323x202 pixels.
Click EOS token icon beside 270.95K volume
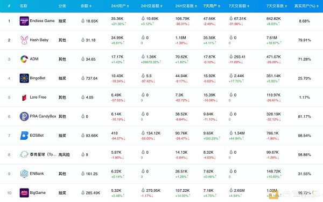(143, 190)
